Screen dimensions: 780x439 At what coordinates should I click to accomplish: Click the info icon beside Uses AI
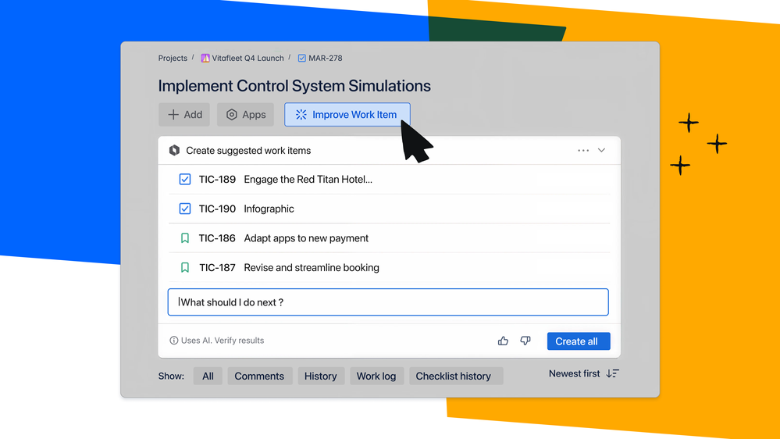pyautogui.click(x=173, y=341)
